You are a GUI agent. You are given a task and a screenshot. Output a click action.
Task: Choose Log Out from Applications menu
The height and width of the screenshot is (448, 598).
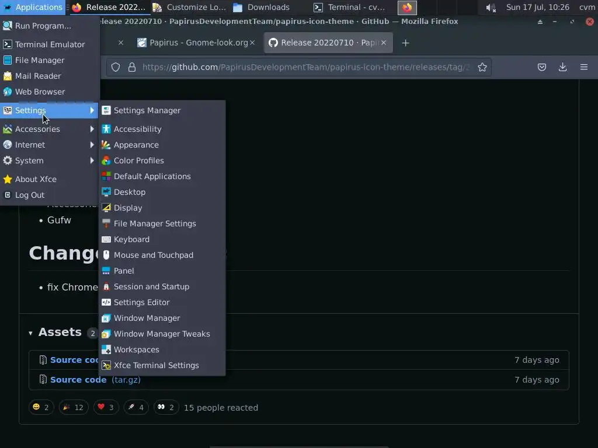click(50, 195)
